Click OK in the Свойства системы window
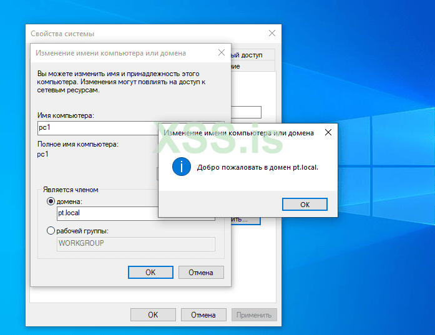Image resolution: width=435 pixels, height=335 pixels. [153, 315]
